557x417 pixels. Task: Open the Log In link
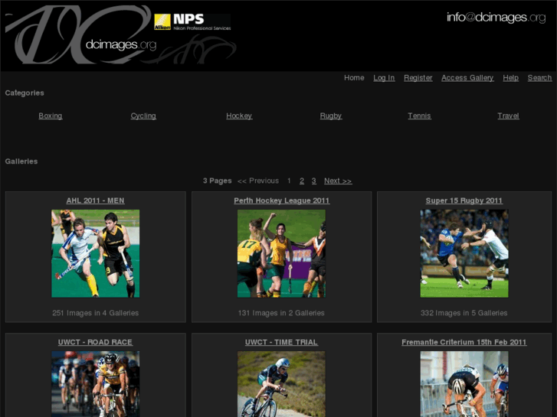click(x=384, y=78)
